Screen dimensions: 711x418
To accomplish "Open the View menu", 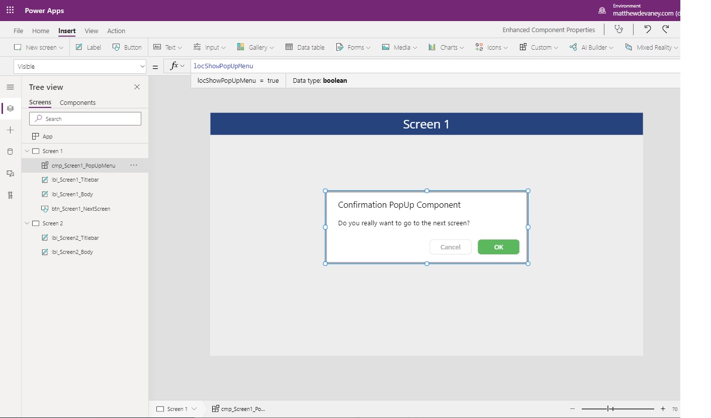I will click(x=92, y=31).
